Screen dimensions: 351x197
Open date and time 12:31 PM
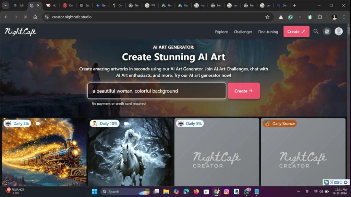(x=339, y=192)
